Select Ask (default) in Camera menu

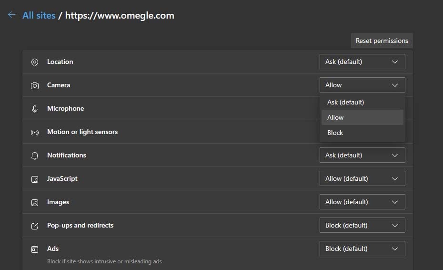click(345, 102)
